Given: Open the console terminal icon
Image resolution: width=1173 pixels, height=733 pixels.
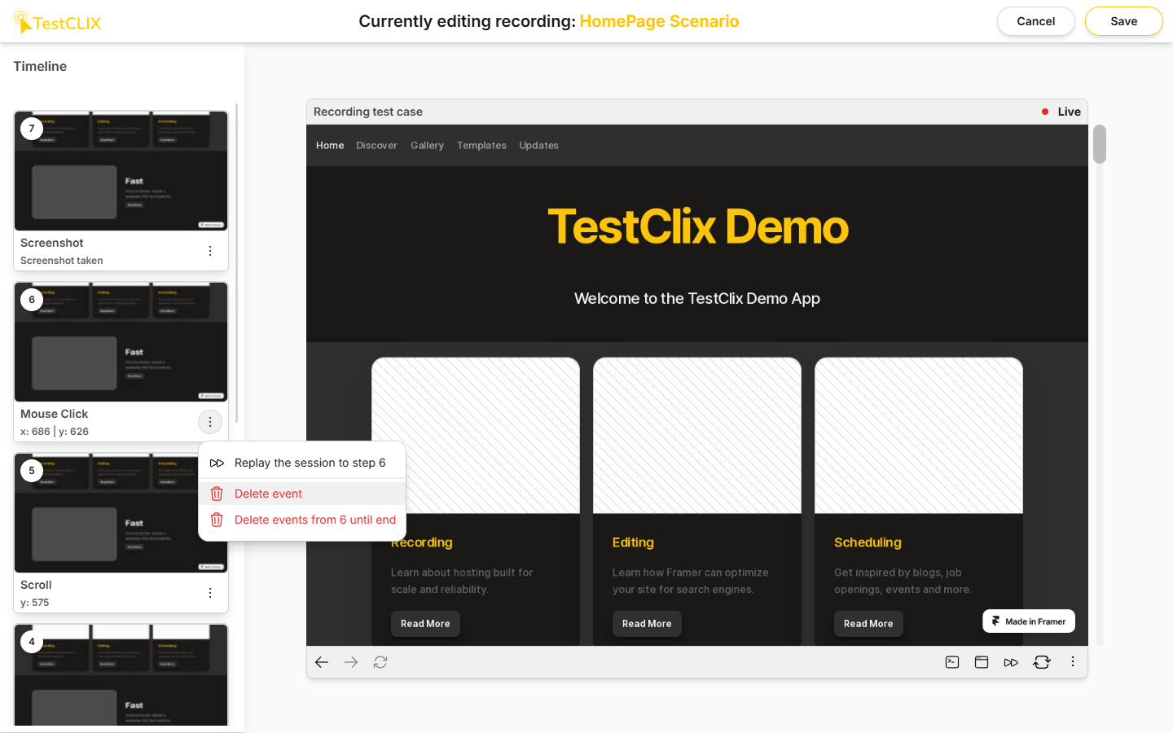Looking at the screenshot, I should (x=952, y=662).
